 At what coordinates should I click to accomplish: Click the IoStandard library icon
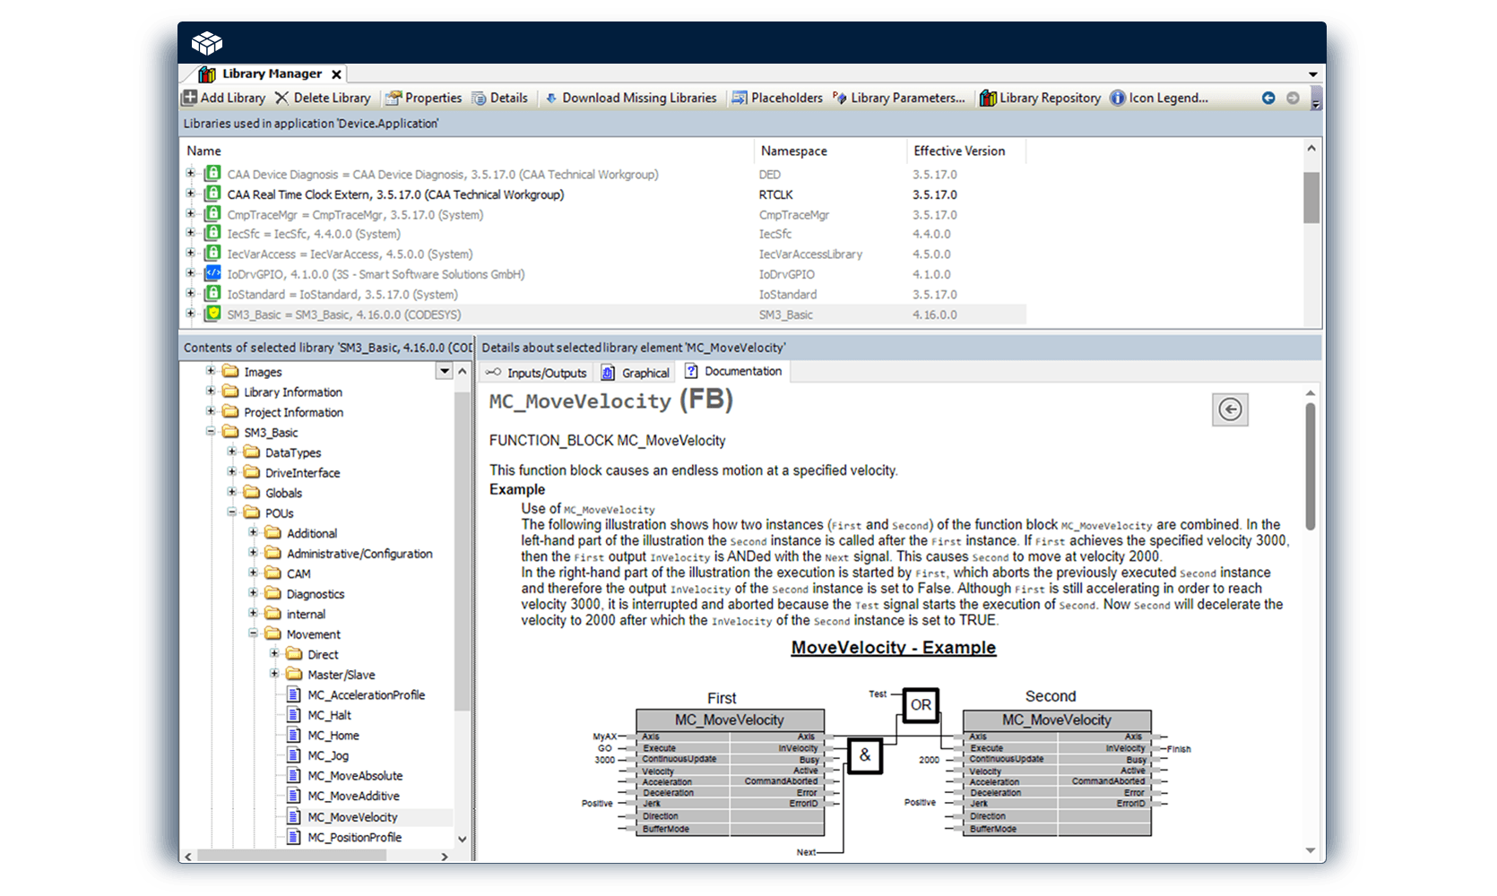pos(212,294)
